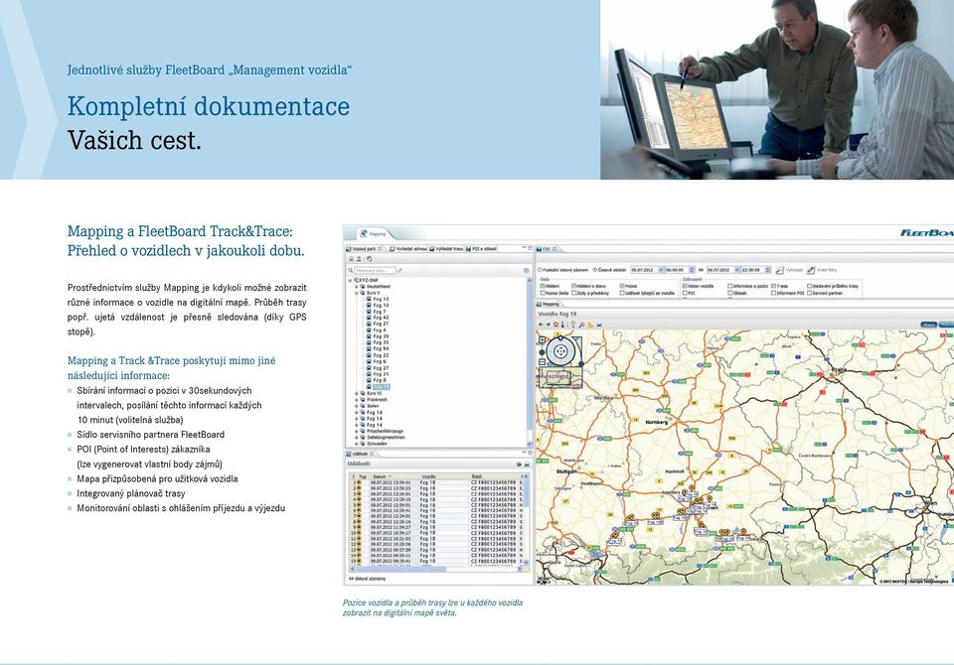This screenshot has width=954, height=665.
Task: Expand the Schweden group
Action: 357,444
